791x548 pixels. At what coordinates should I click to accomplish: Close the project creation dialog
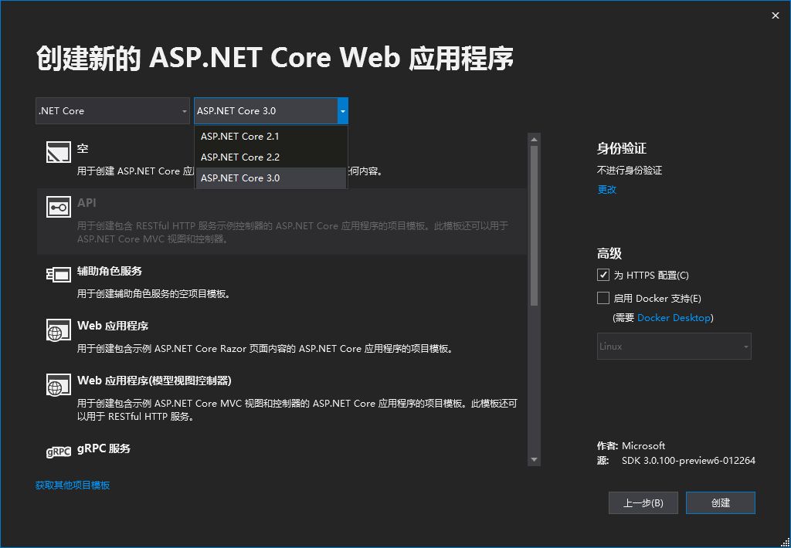775,15
